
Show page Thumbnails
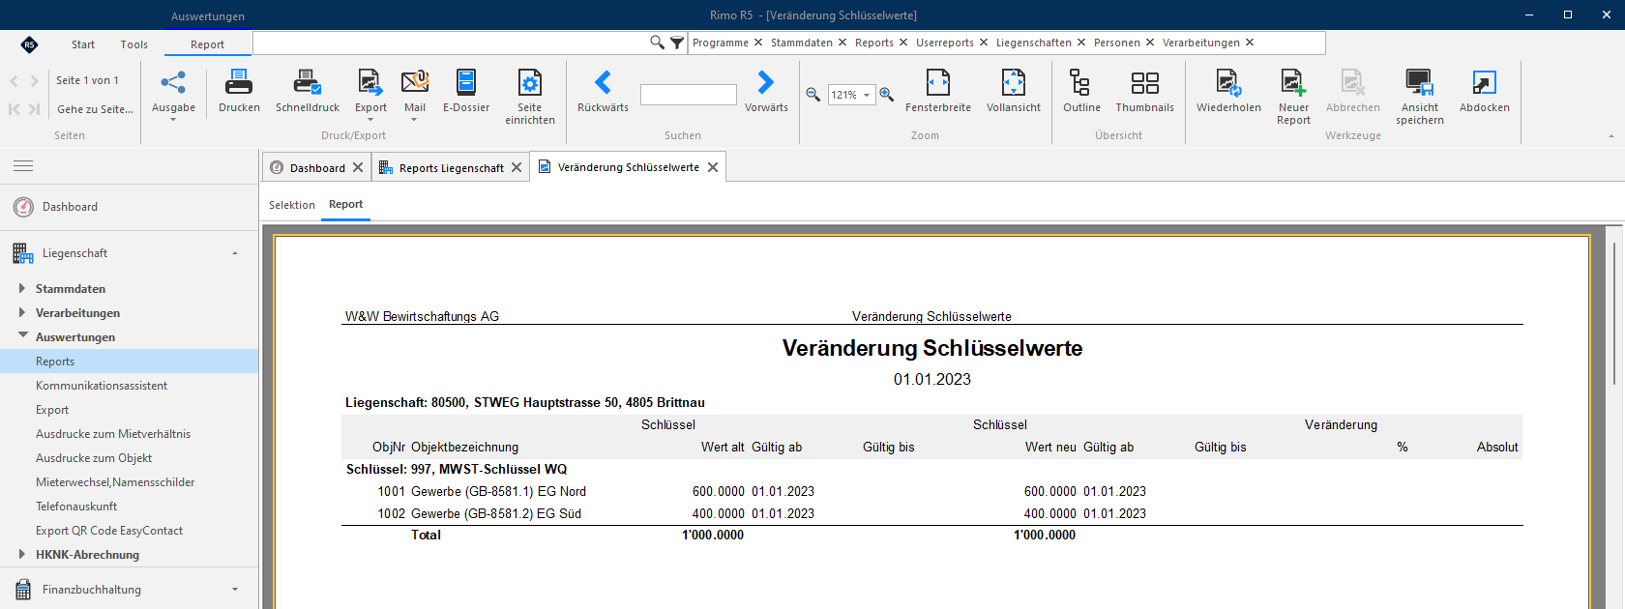(1145, 92)
